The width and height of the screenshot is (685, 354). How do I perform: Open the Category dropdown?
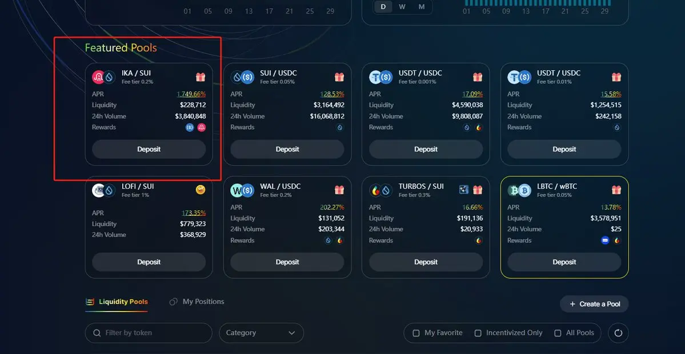point(261,333)
